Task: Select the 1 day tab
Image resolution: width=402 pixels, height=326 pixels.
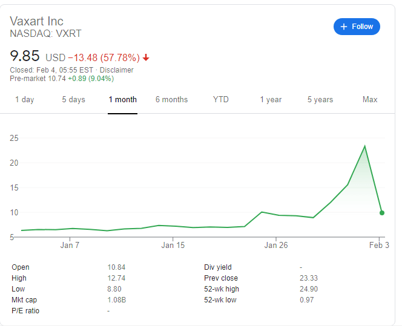Action: 25,100
